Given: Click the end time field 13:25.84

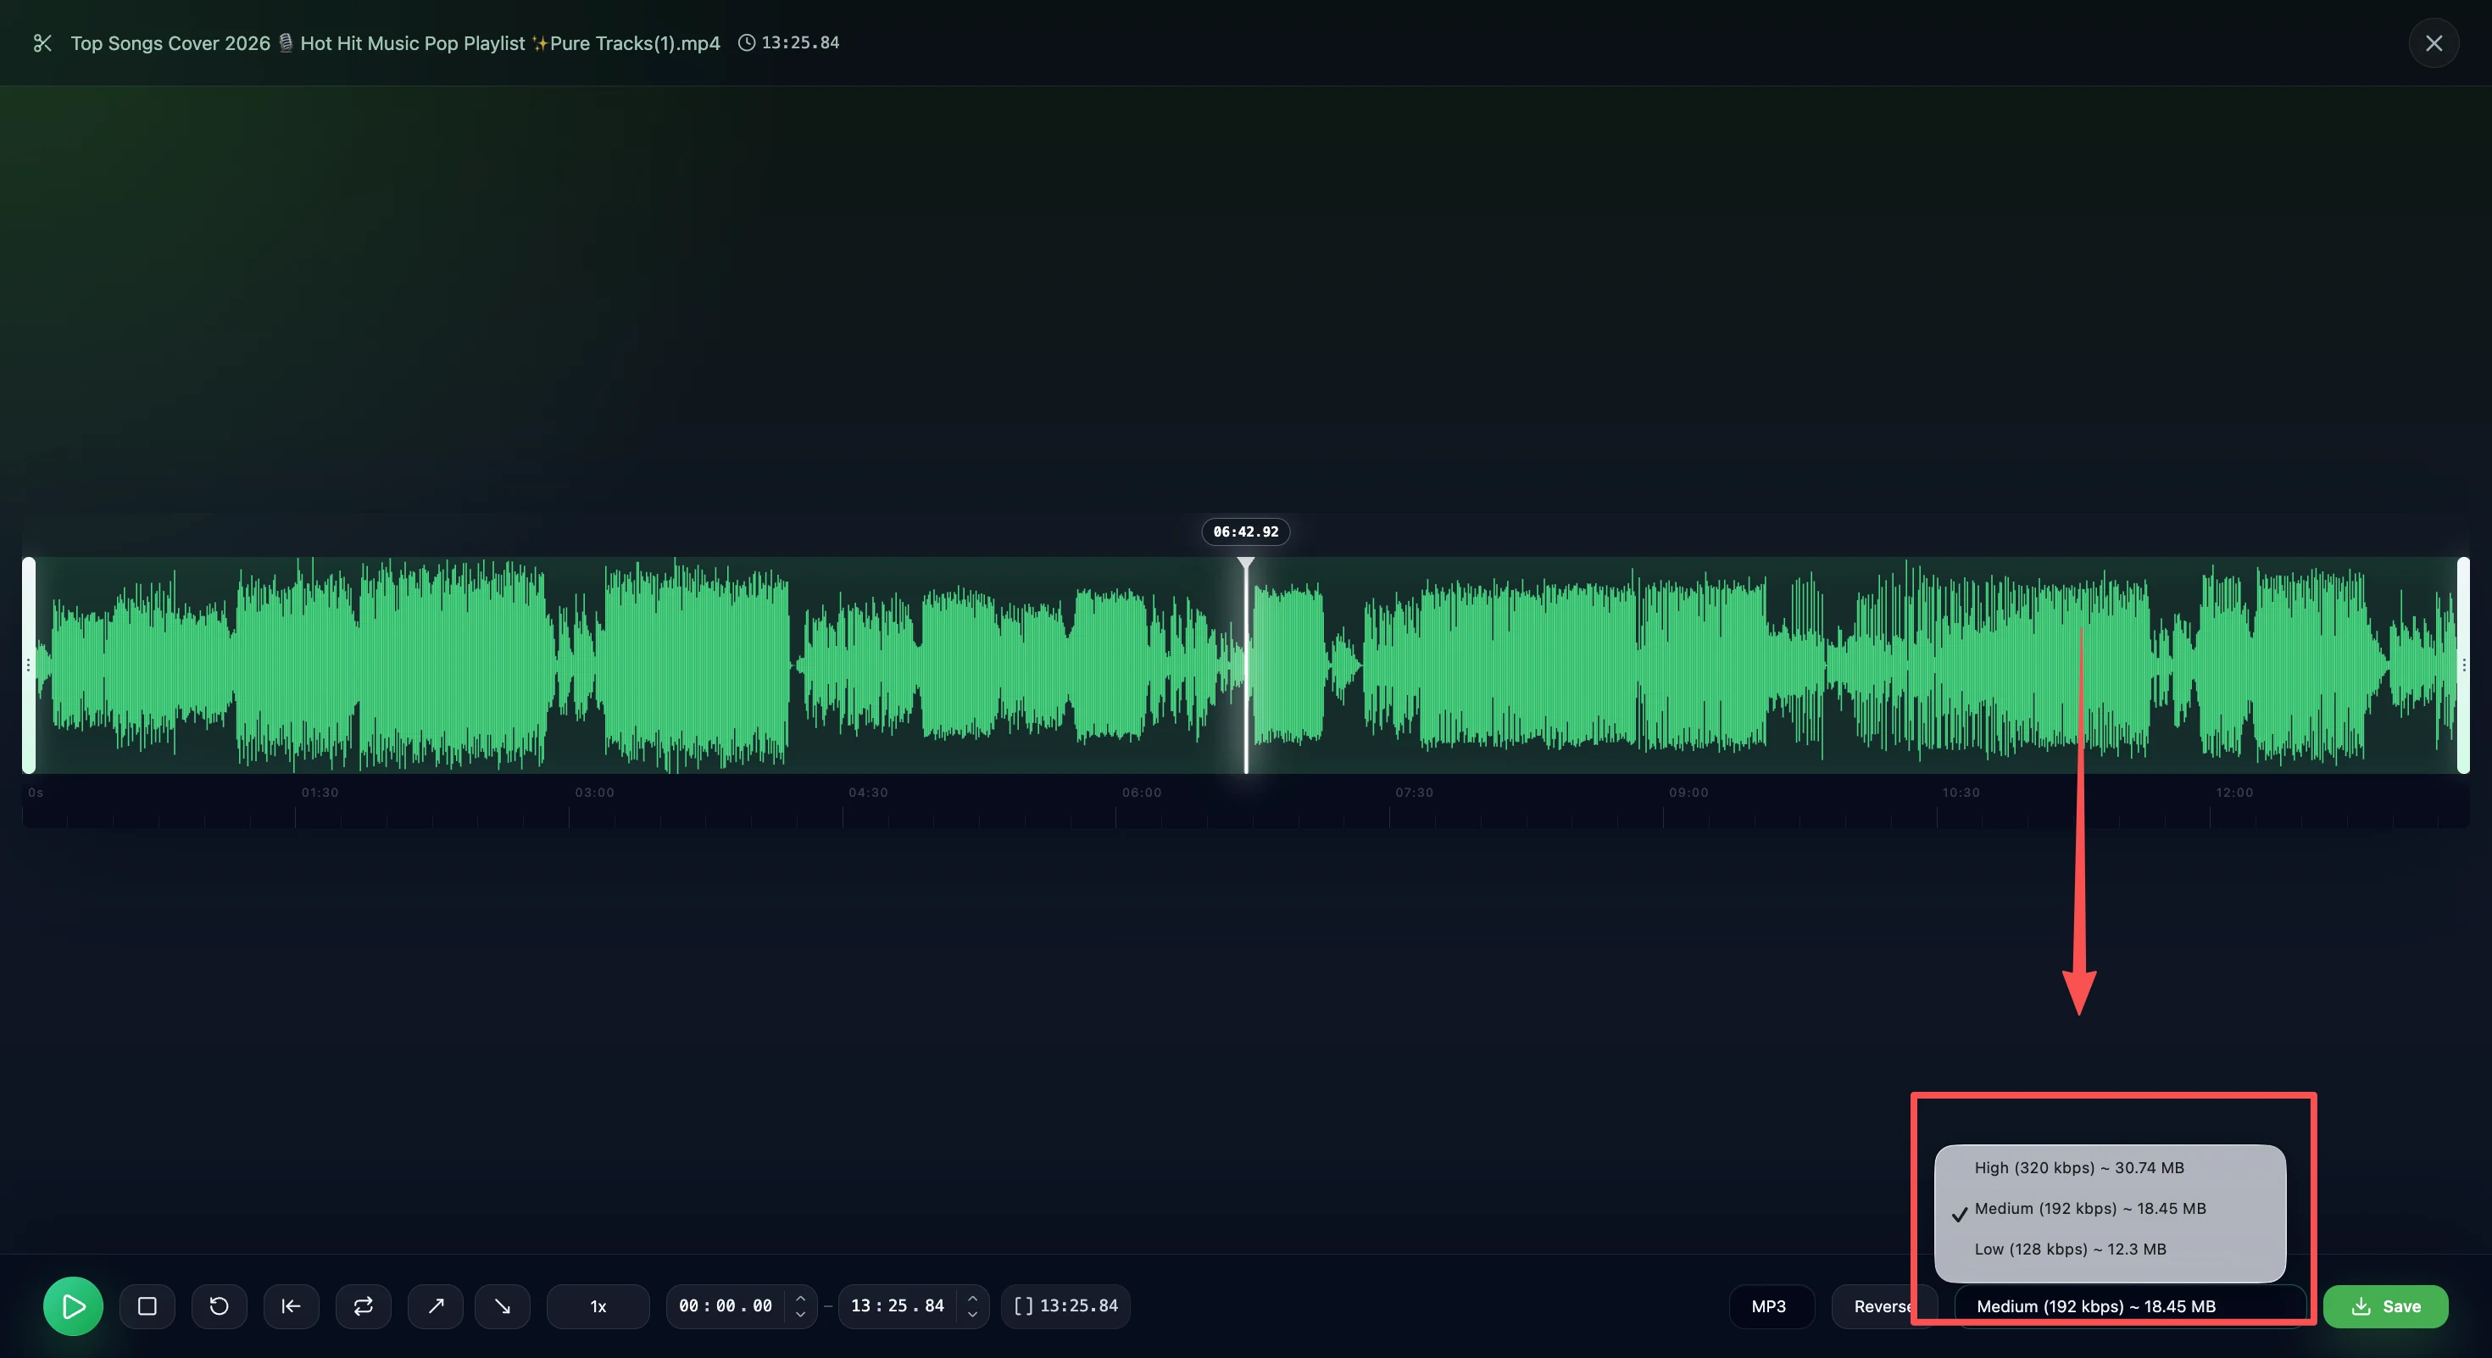Looking at the screenshot, I should tap(898, 1305).
